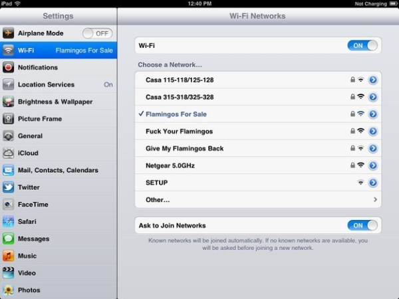The image size is (399, 299).
Task: Open details arrow for Casa 315-318/325-328
Action: (x=373, y=97)
